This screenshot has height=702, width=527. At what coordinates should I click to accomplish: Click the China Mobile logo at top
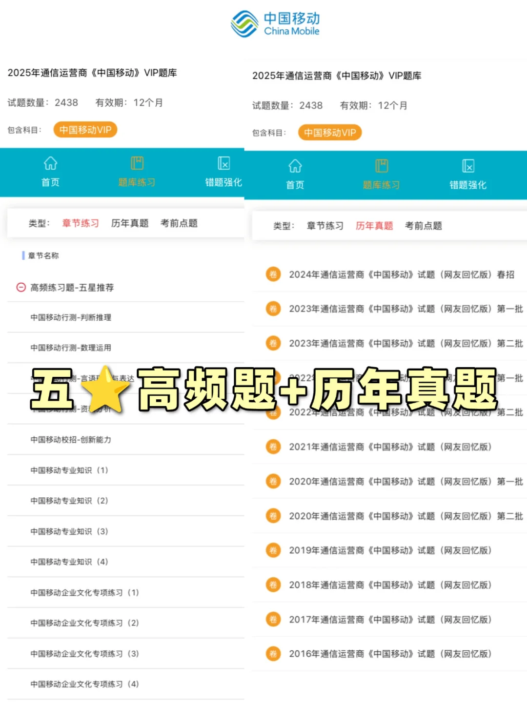275,24
